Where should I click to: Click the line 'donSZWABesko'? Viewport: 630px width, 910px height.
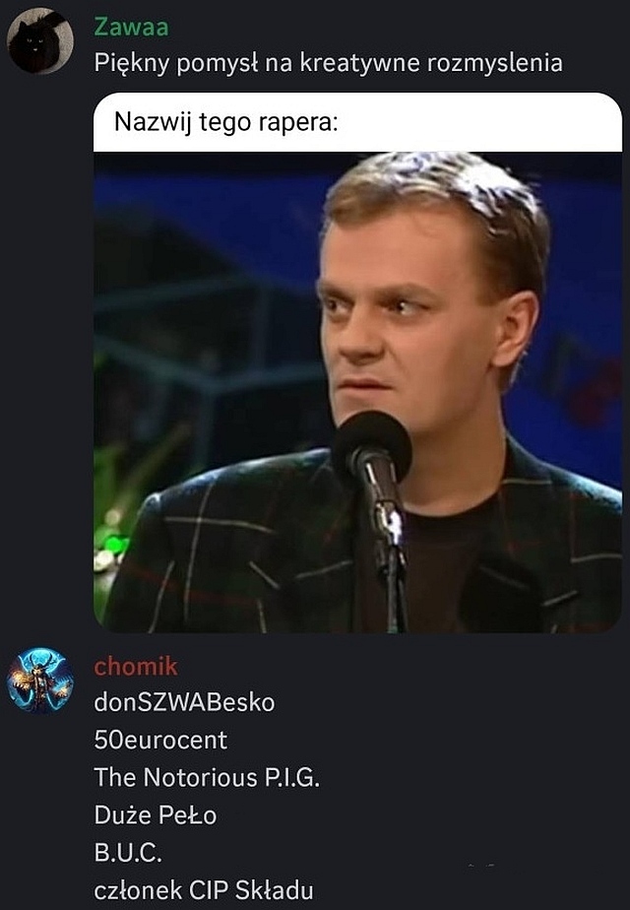(x=184, y=702)
